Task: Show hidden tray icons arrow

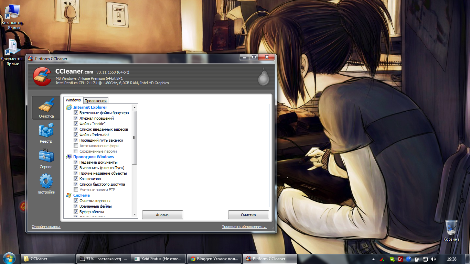Action: click(373, 259)
